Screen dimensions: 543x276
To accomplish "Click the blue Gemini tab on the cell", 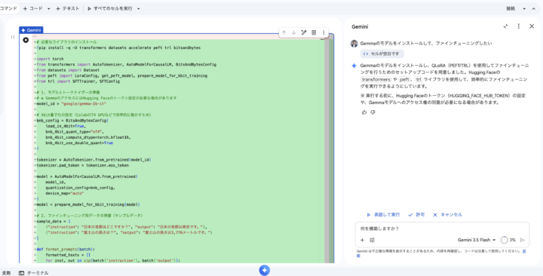I will pyautogui.click(x=31, y=30).
